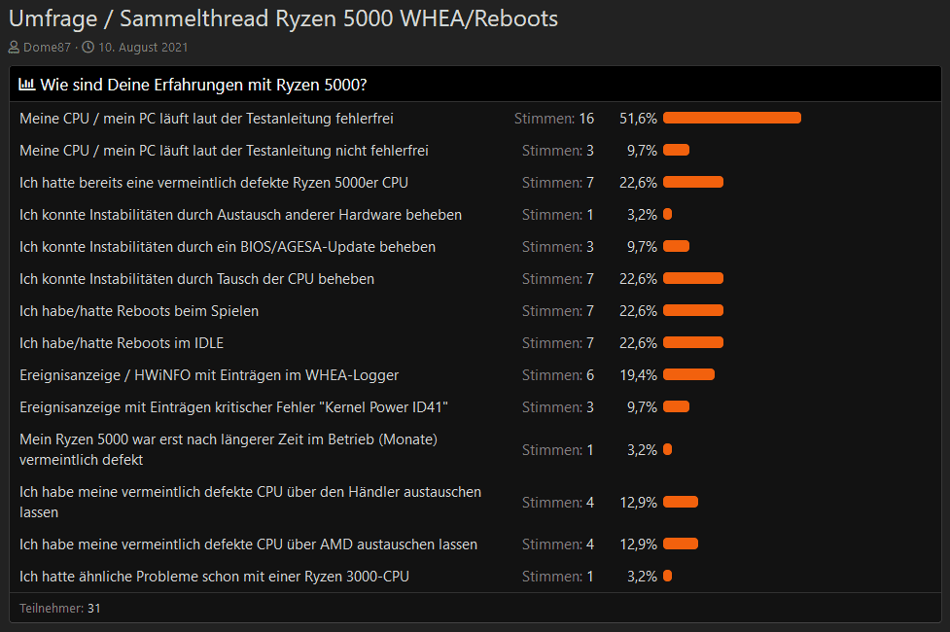Click thread title Umfrage / Sammelthread Ryzen 5000
The height and width of the screenshot is (632, 950).
[x=283, y=18]
